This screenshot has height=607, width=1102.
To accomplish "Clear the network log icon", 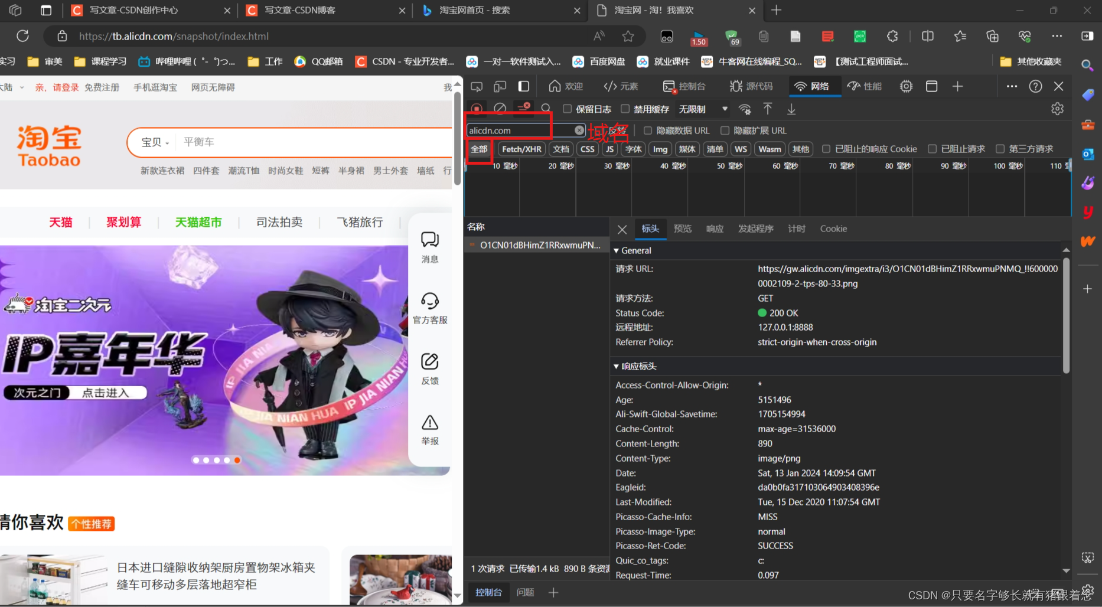I will click(x=500, y=109).
